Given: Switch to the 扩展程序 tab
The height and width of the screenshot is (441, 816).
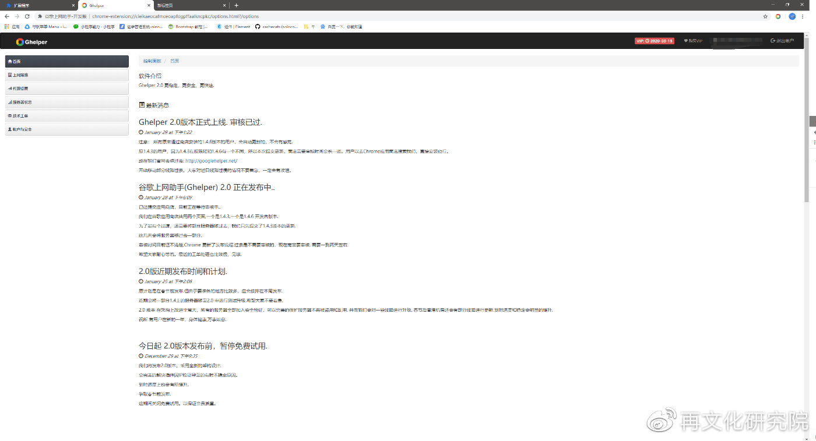Looking at the screenshot, I should click(x=38, y=5).
